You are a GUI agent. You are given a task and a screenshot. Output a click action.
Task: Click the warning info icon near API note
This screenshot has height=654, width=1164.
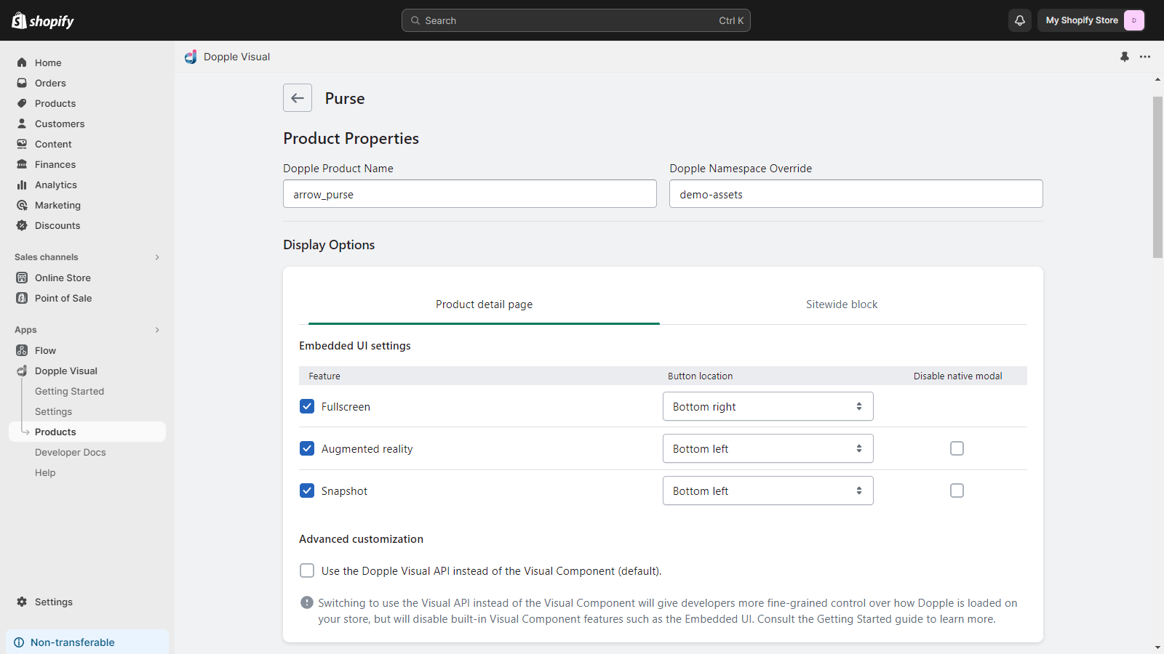click(x=307, y=602)
